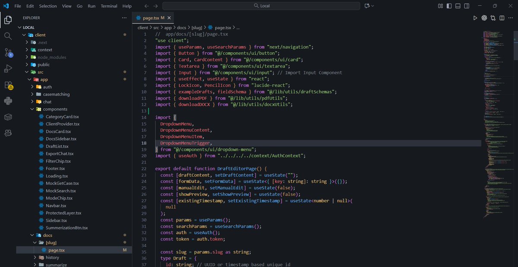
Task: Open the View menu
Action: point(66,6)
